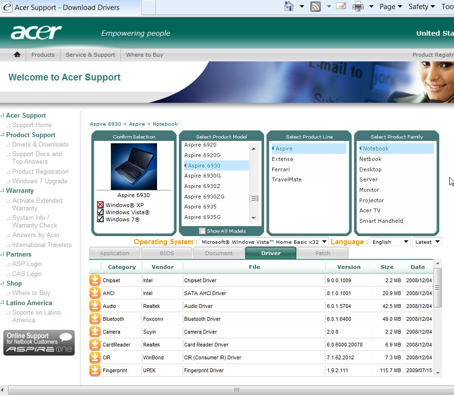Open the Support Home sidebar link

coord(32,125)
